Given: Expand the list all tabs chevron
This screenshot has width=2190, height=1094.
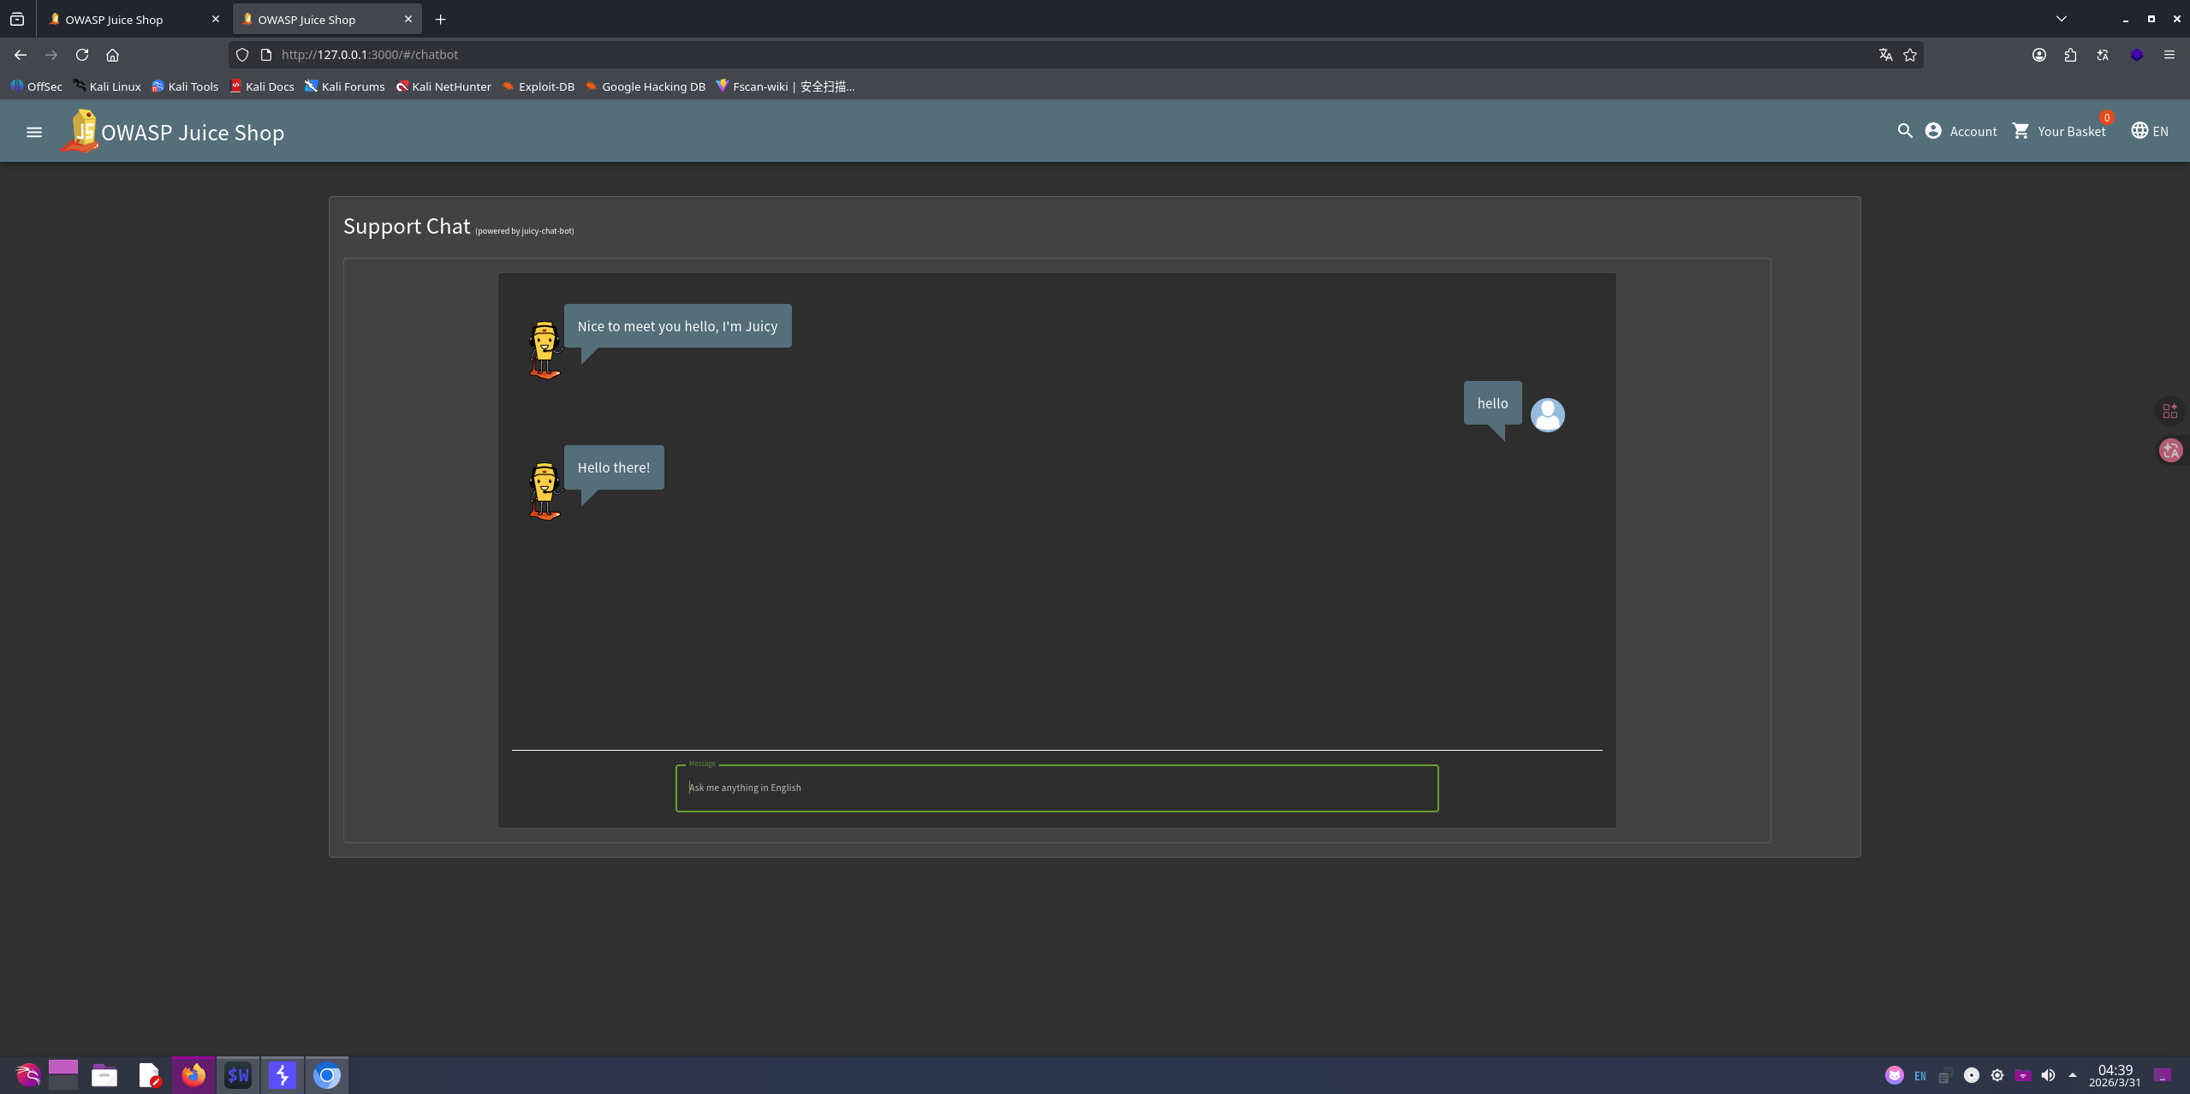Looking at the screenshot, I should coord(2062,19).
